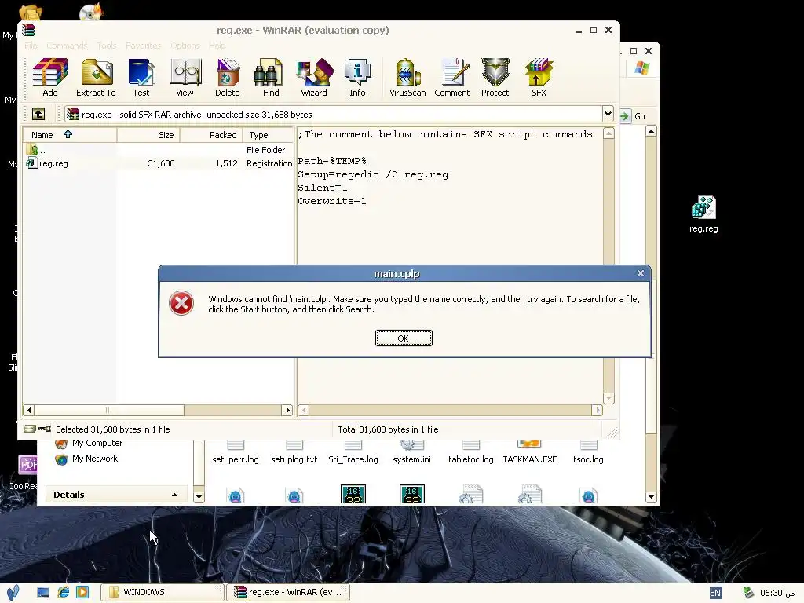Click the reg.reg desktop icon
This screenshot has height=603, width=804.
[x=703, y=214]
